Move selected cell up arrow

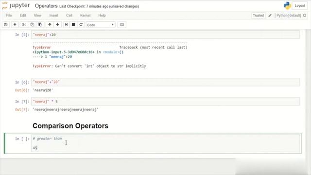click(50, 25)
